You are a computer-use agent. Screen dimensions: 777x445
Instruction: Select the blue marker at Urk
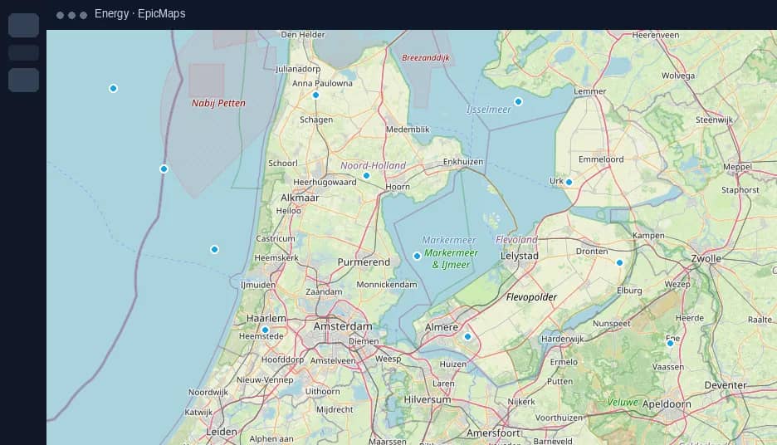click(569, 183)
